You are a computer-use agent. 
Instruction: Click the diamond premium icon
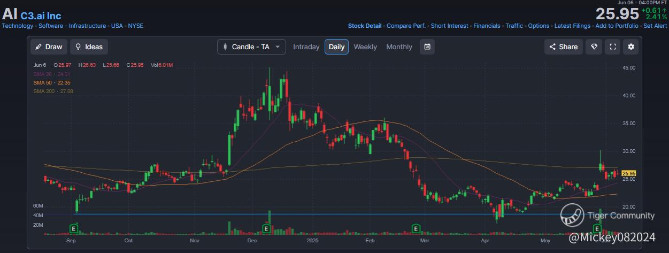click(594, 47)
